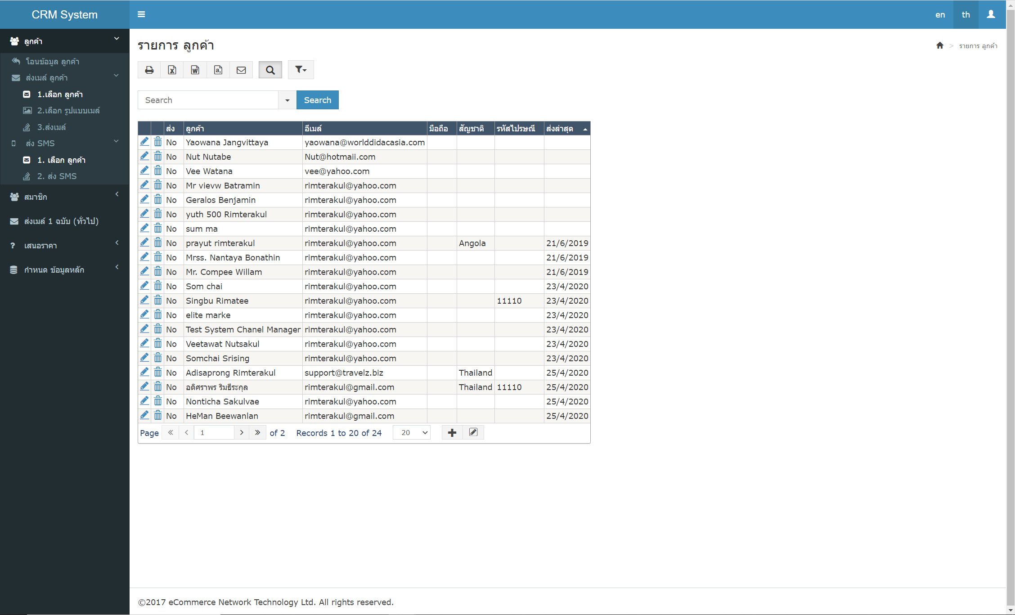Viewport: 1015px width, 615px height.
Task: Select 1.เลือก ลูกค้า under ส่งเมล์
Action: coord(65,94)
